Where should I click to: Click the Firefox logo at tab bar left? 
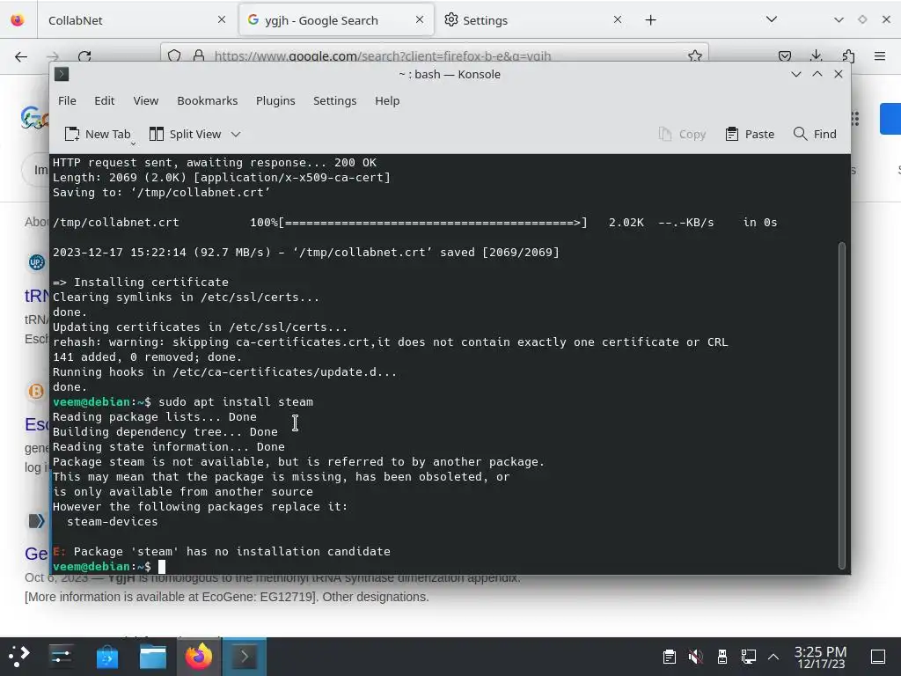(18, 20)
